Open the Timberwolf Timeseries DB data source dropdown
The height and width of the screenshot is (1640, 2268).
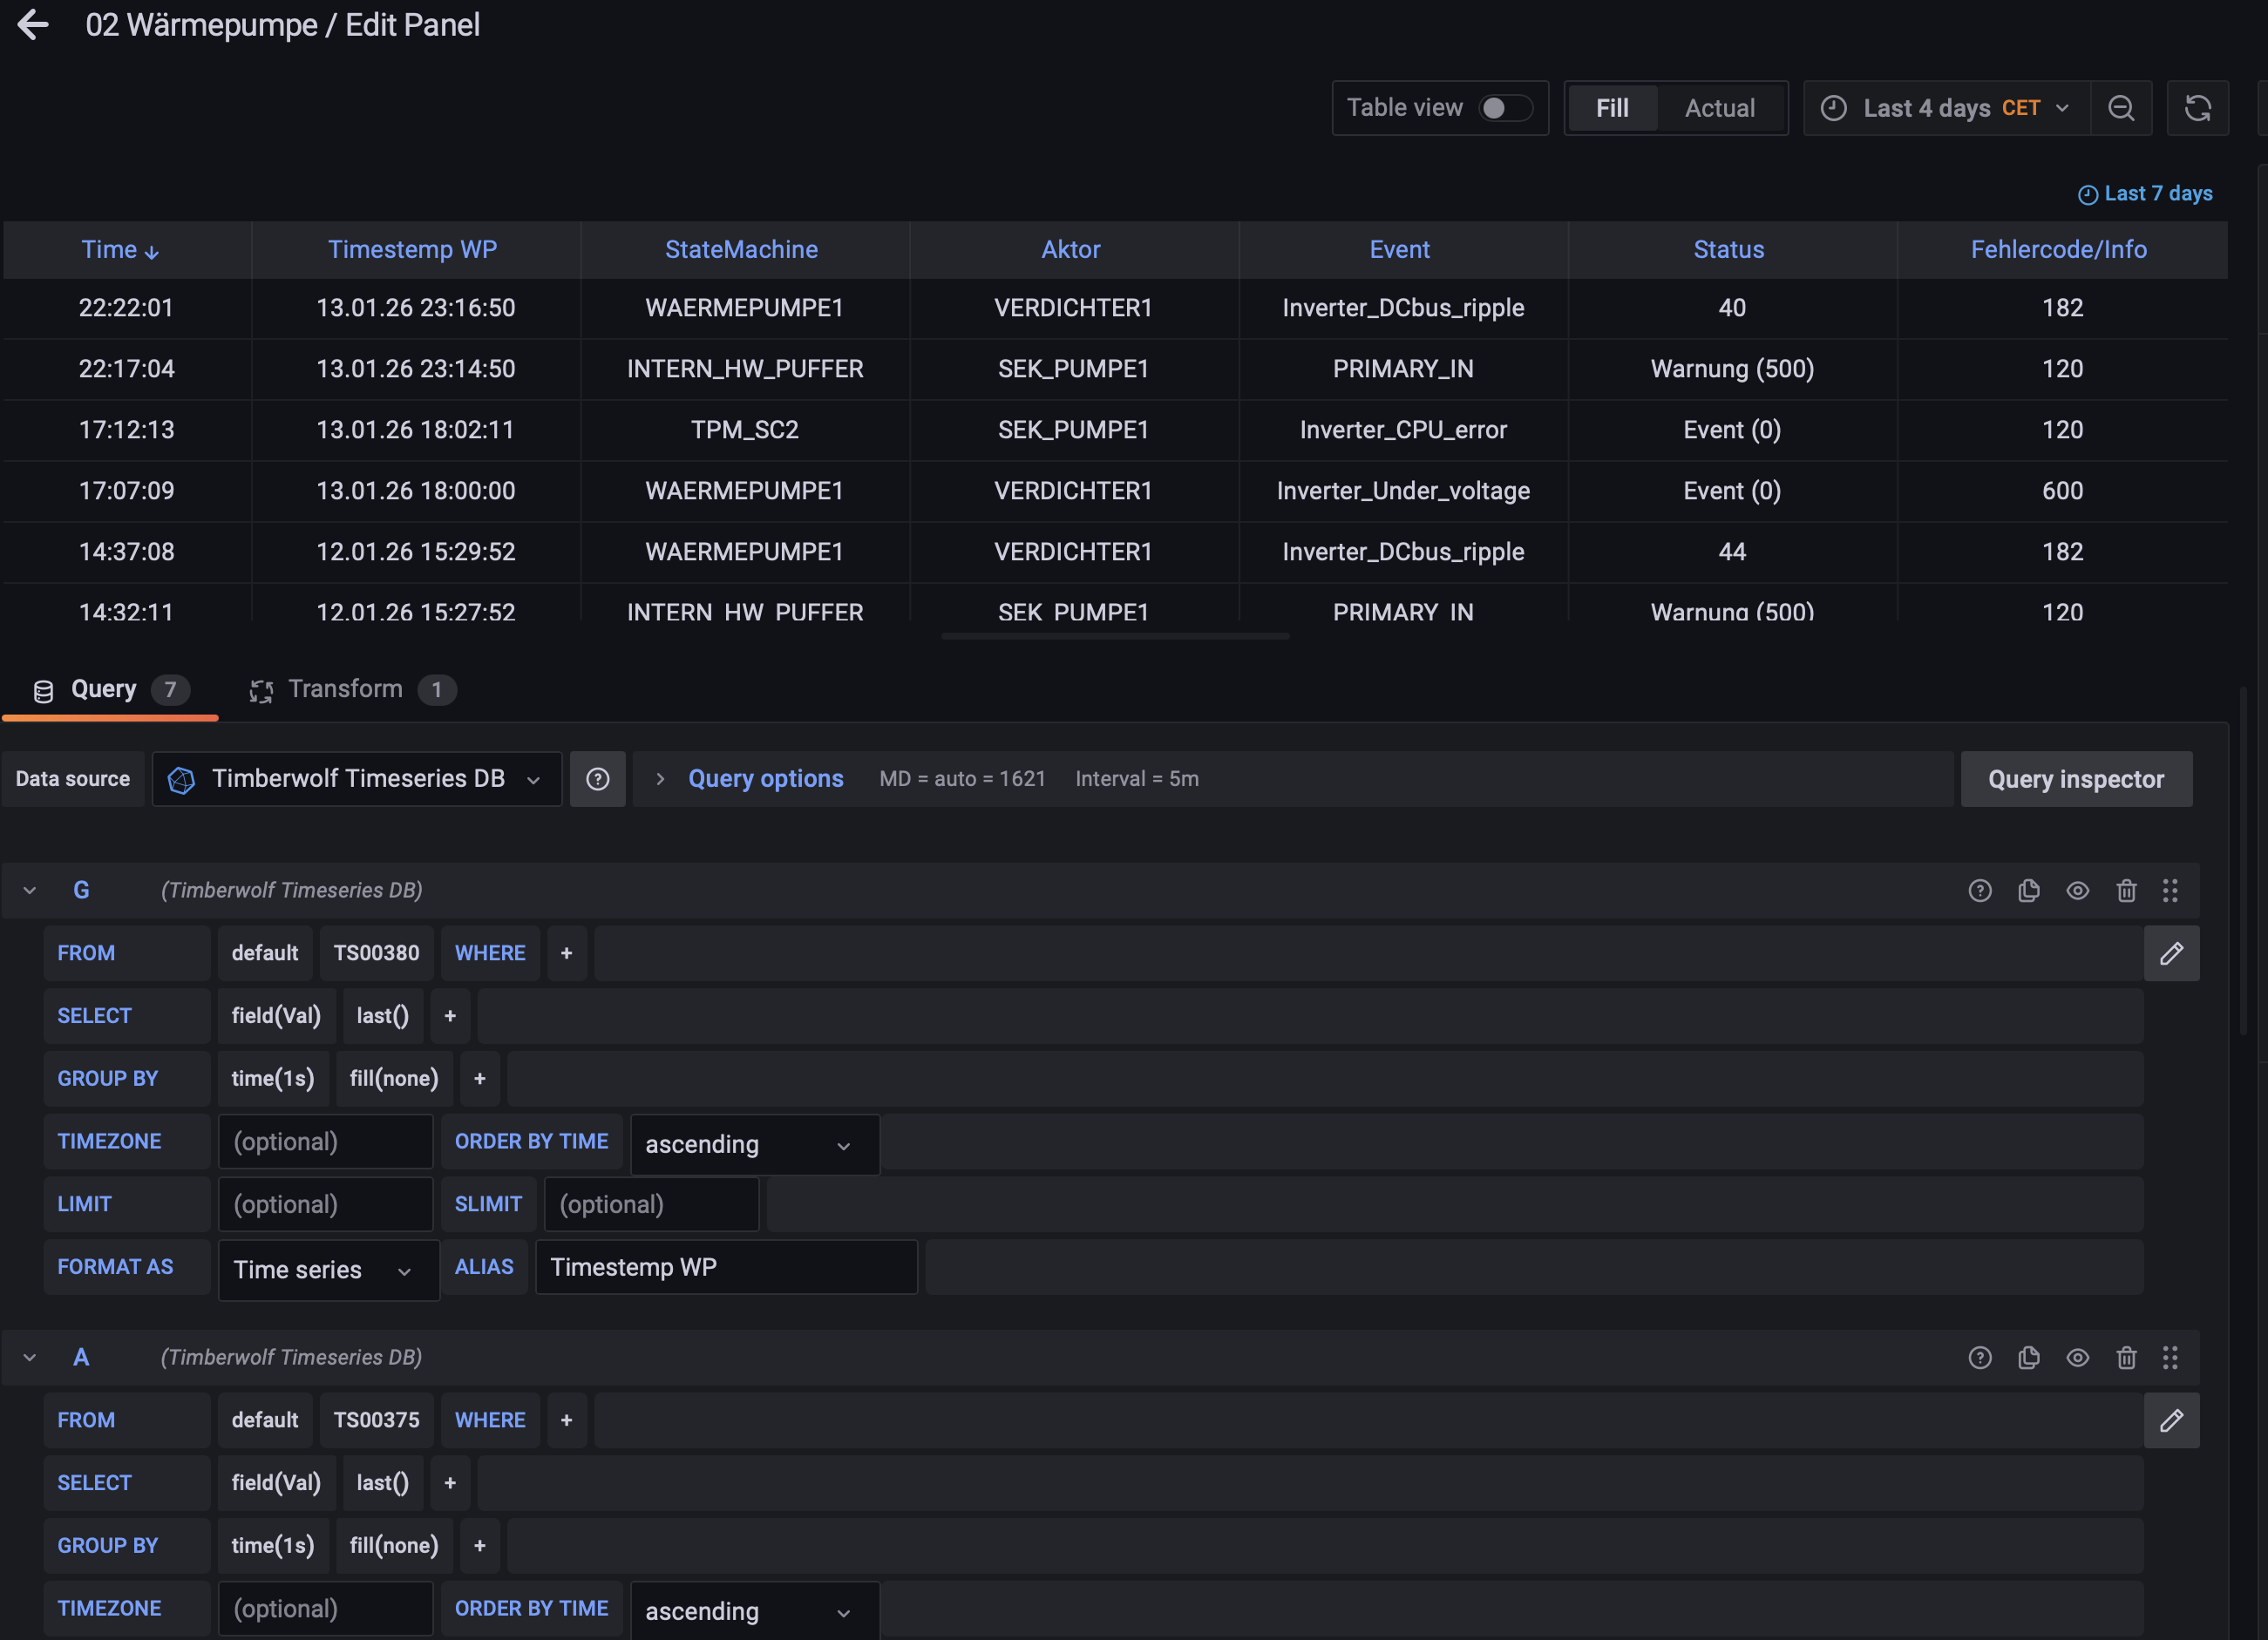(357, 779)
